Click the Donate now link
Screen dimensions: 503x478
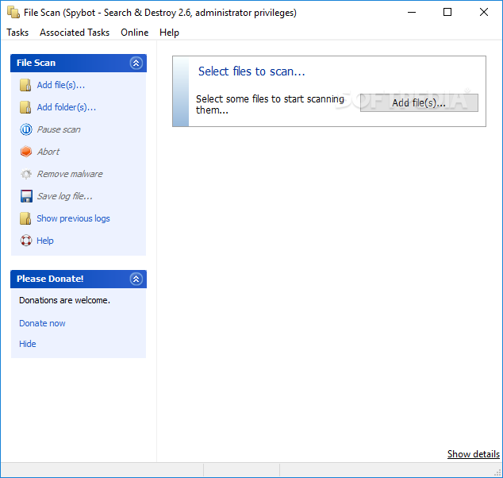pos(42,323)
